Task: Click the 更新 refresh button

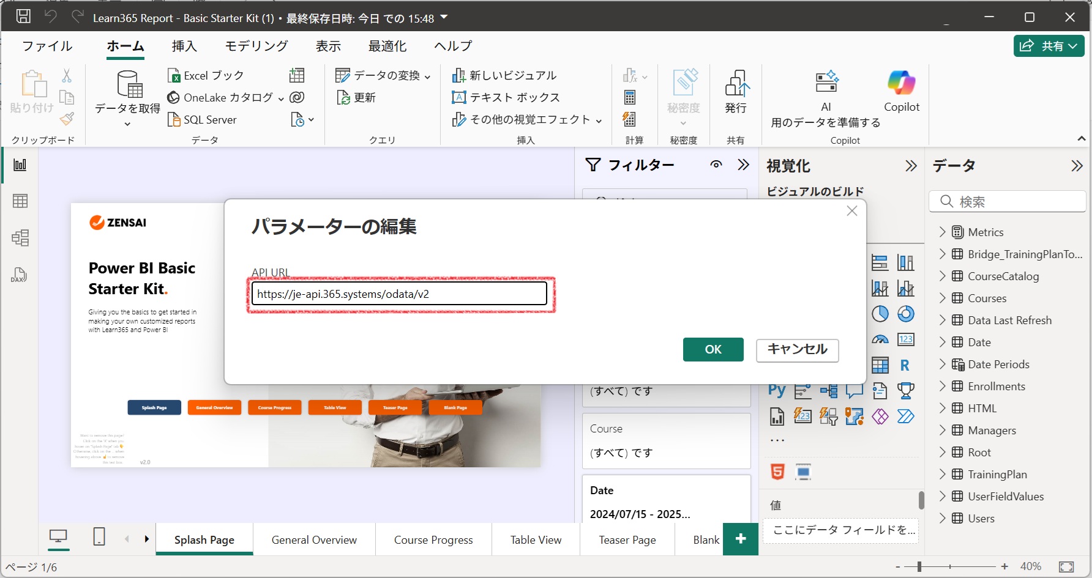Action: click(x=356, y=97)
